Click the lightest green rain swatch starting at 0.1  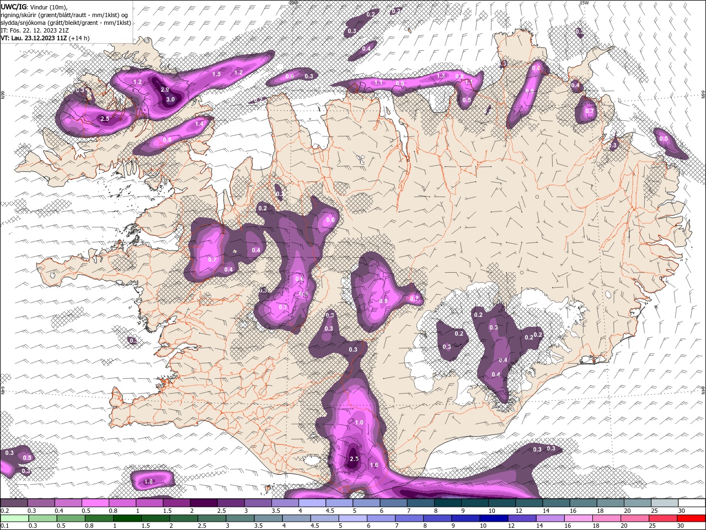[14, 518]
